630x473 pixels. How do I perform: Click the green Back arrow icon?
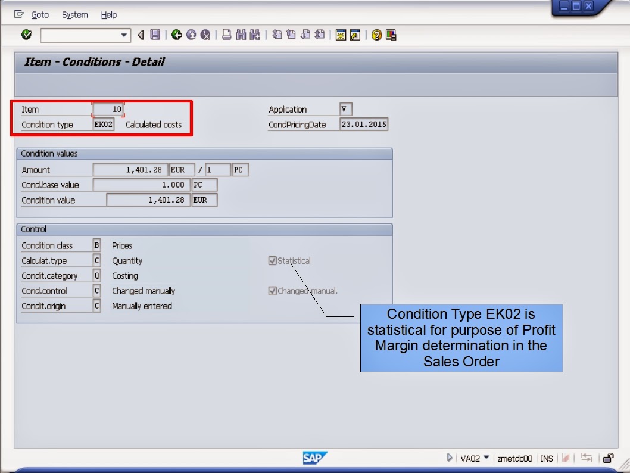(x=176, y=35)
